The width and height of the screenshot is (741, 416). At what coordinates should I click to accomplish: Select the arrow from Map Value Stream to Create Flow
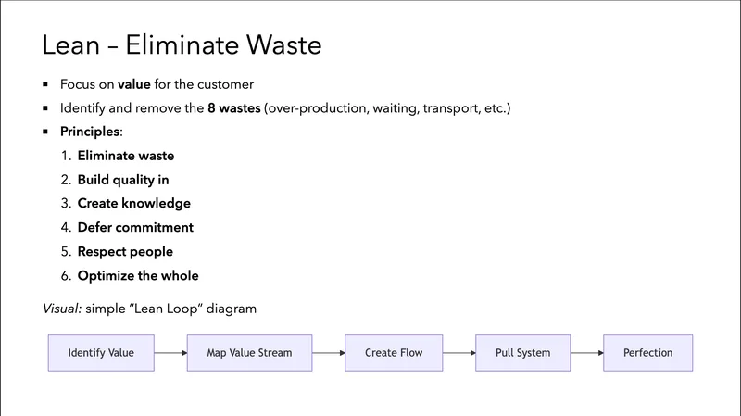tap(328, 353)
